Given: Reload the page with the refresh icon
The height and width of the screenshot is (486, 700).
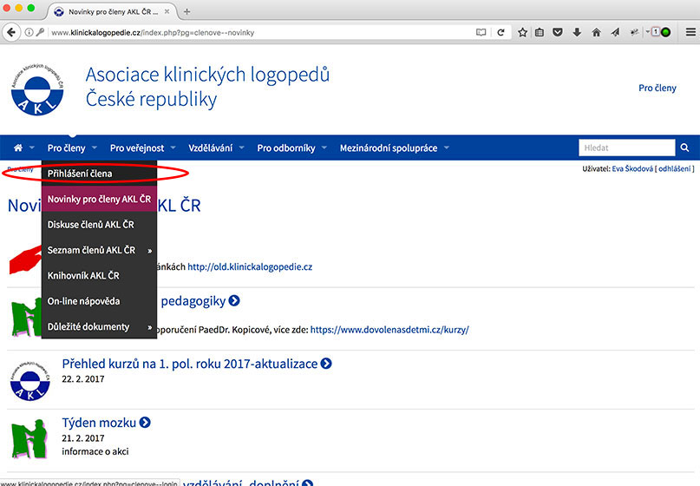Looking at the screenshot, I should tap(500, 32).
